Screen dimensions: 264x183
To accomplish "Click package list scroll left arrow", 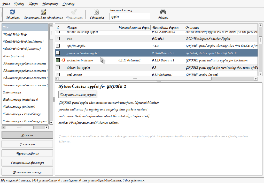I will coord(57,78).
